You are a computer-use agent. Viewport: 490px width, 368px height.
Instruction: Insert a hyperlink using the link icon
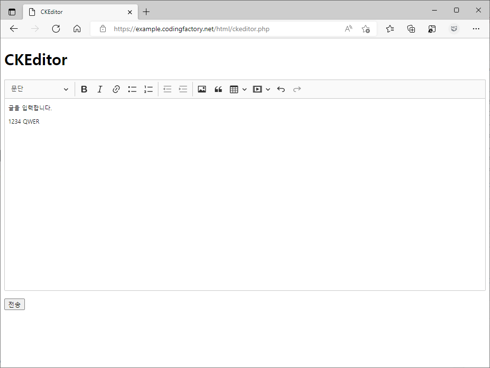point(116,89)
